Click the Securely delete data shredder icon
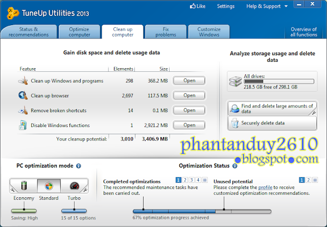Screen dimensions: 327x227 (235, 123)
